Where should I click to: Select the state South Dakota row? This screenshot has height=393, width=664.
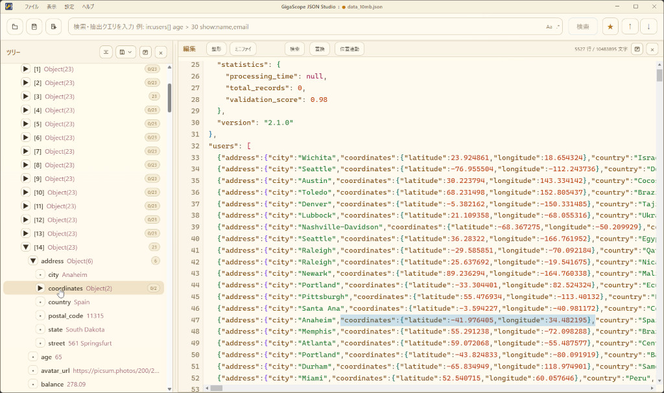pyautogui.click(x=84, y=329)
